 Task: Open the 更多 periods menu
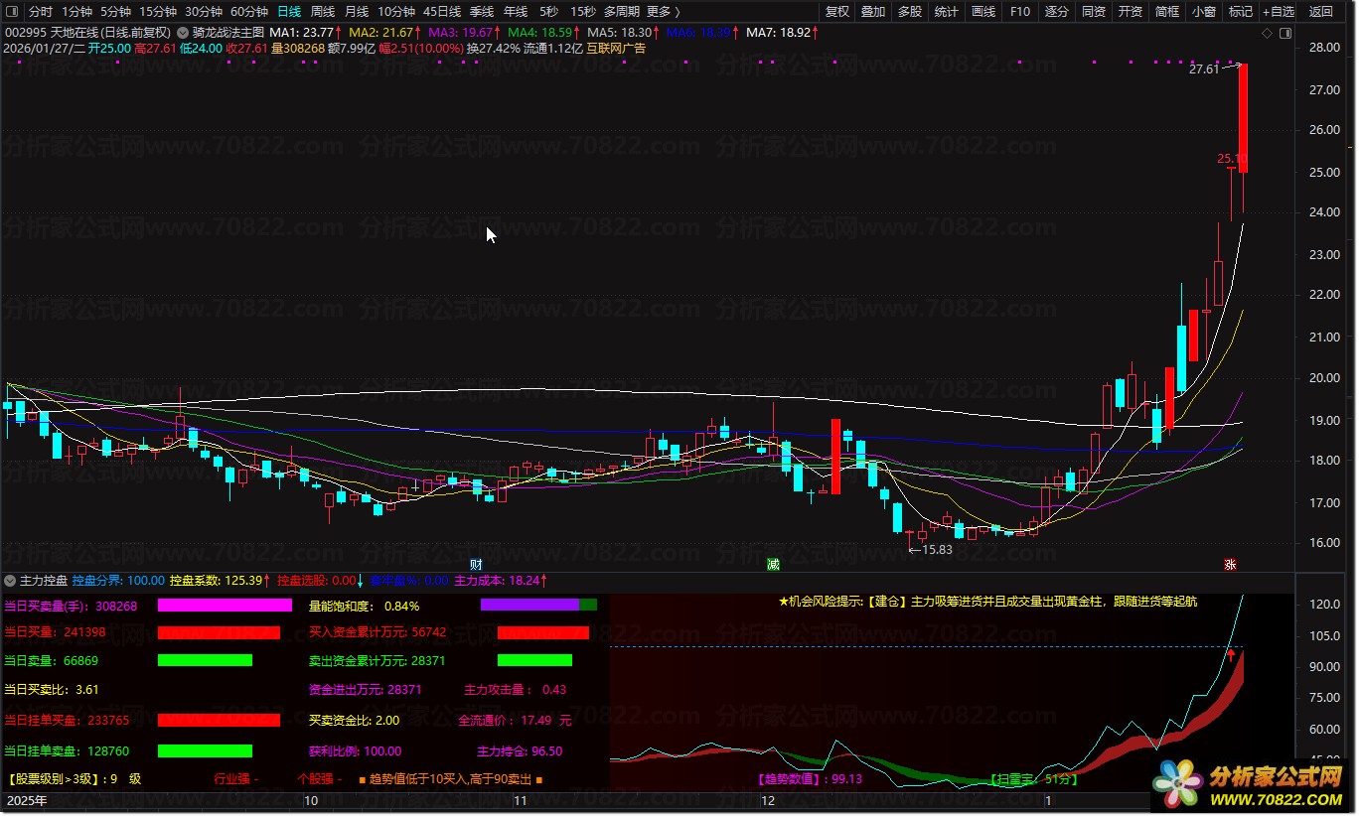663,12
